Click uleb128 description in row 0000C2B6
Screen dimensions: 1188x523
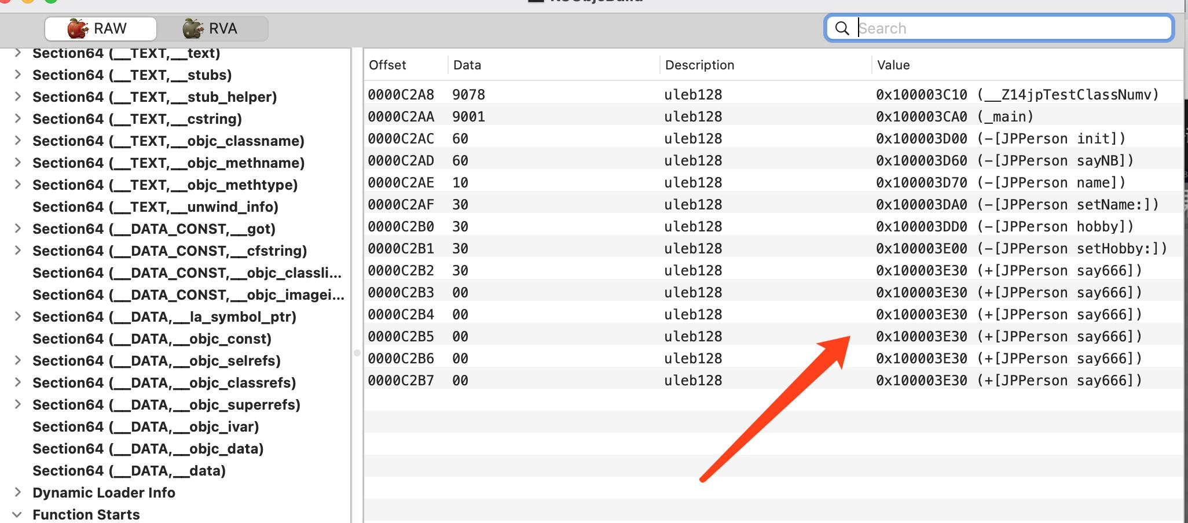click(693, 358)
